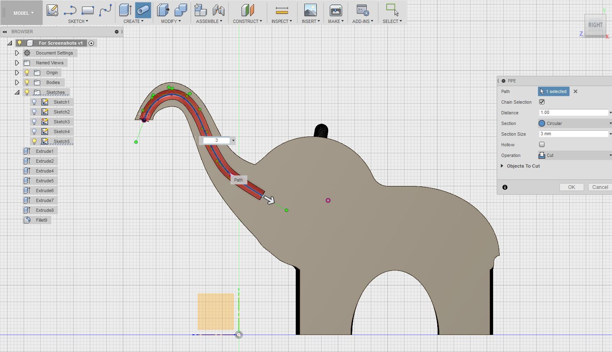Click the Fillet9 feature icon
The height and width of the screenshot is (352, 612).
[27, 220]
